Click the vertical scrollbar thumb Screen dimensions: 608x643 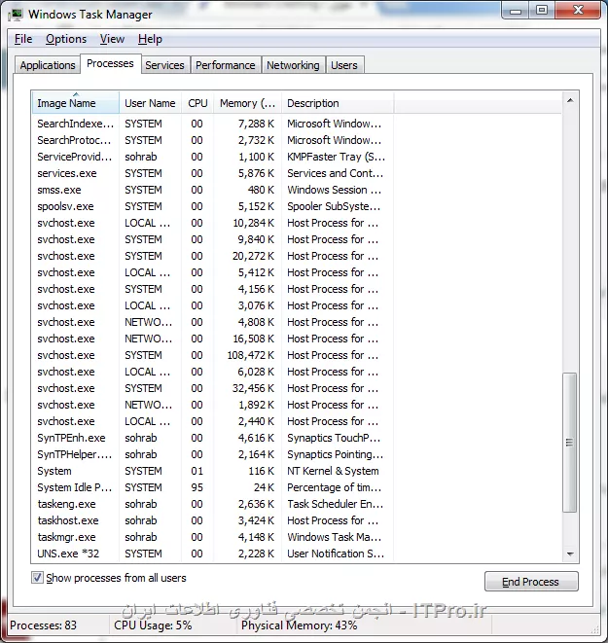point(570,442)
